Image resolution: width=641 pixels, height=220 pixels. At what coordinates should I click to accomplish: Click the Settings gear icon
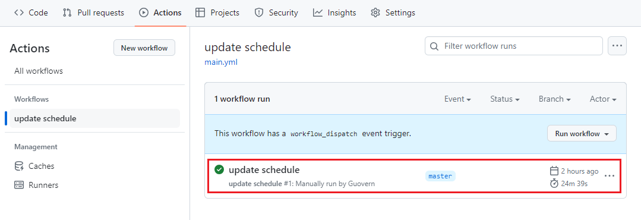375,12
